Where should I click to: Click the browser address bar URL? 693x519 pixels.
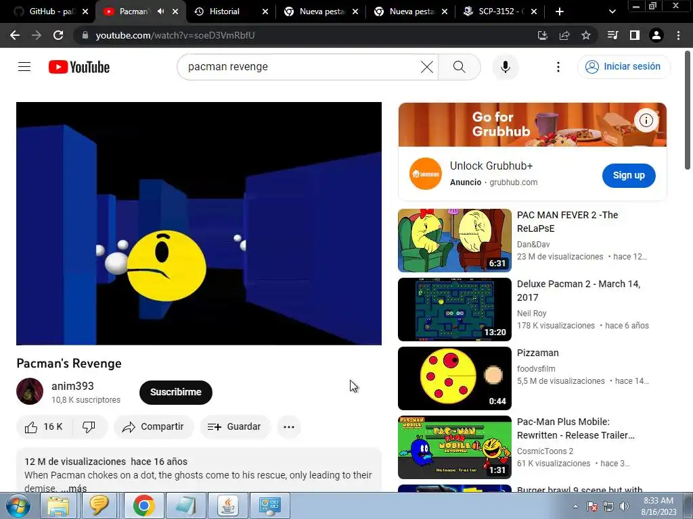click(x=175, y=35)
